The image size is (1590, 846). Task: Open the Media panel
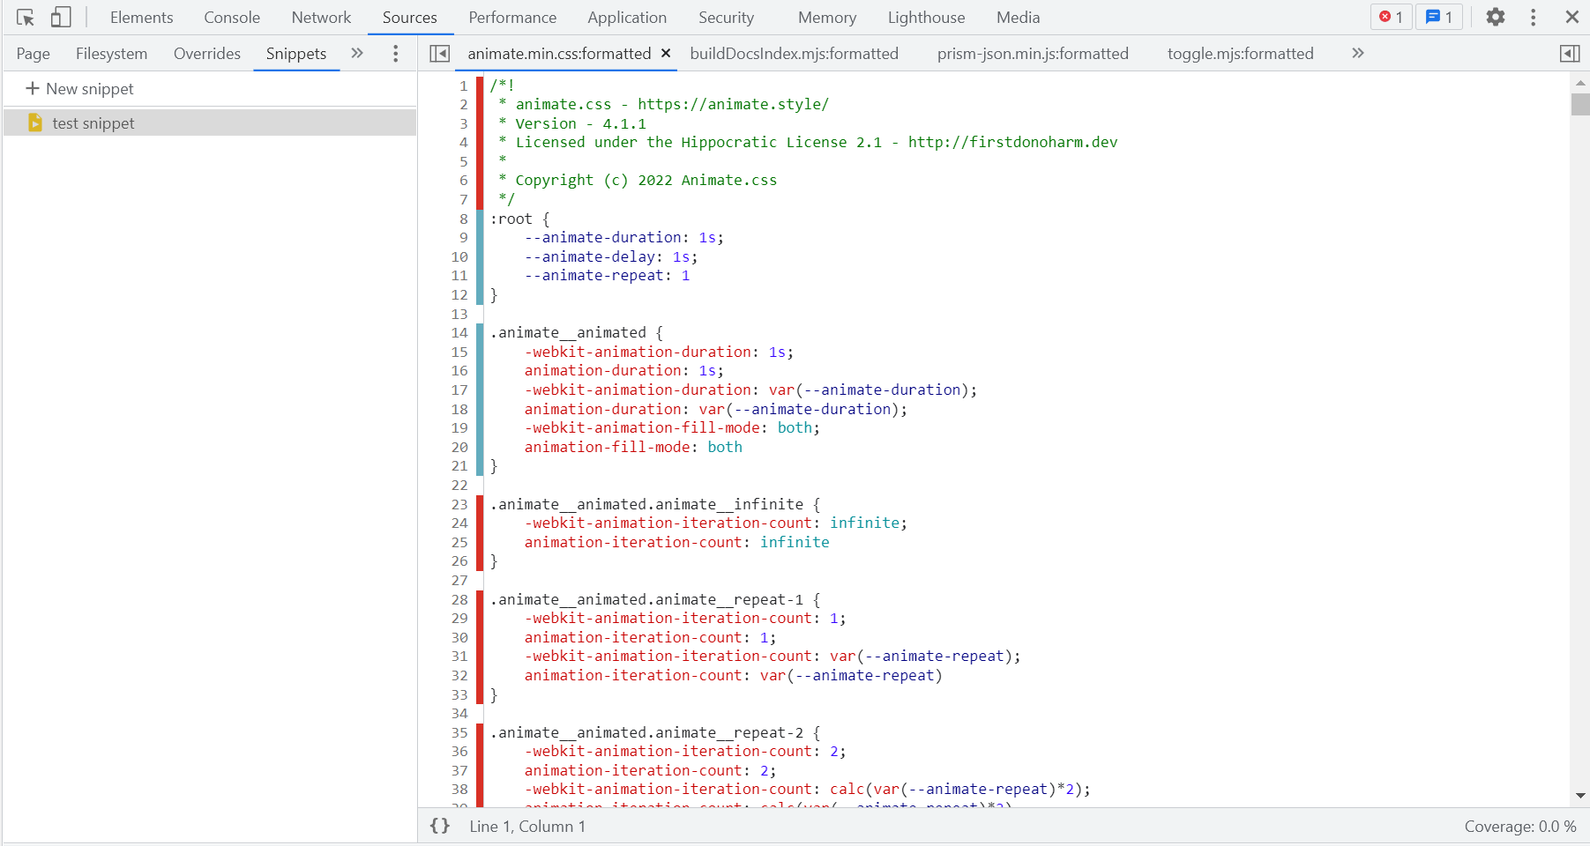click(1019, 18)
